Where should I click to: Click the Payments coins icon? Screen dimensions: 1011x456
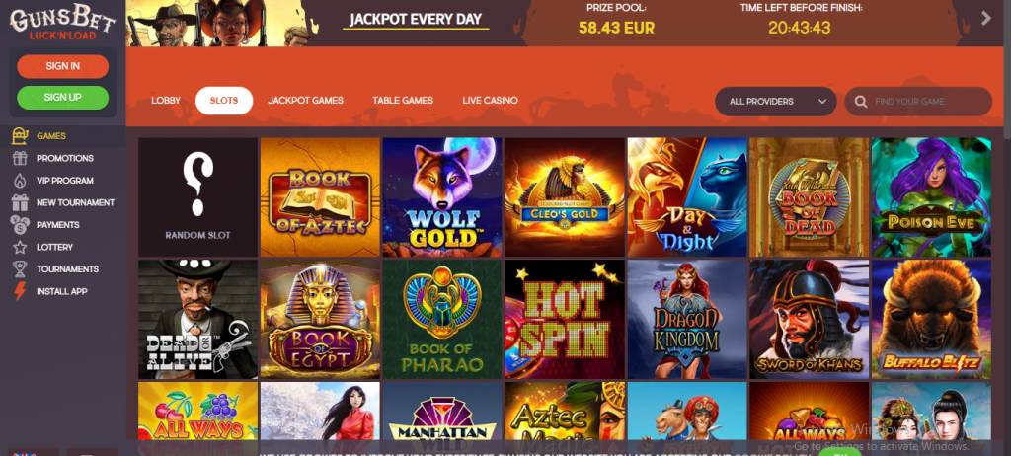pos(21,224)
